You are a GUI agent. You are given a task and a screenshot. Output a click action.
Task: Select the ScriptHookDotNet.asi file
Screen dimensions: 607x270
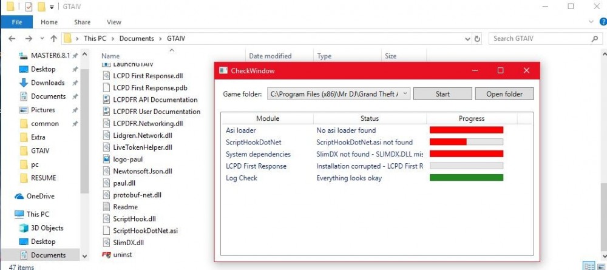(145, 231)
